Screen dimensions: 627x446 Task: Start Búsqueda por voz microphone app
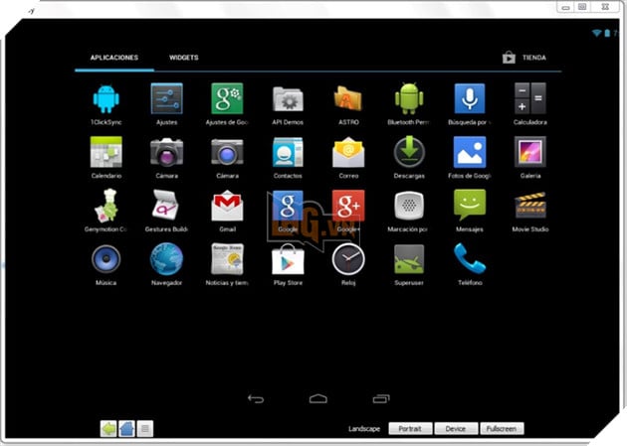(470, 98)
